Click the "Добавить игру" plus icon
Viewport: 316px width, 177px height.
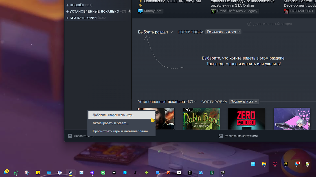(x=70, y=136)
